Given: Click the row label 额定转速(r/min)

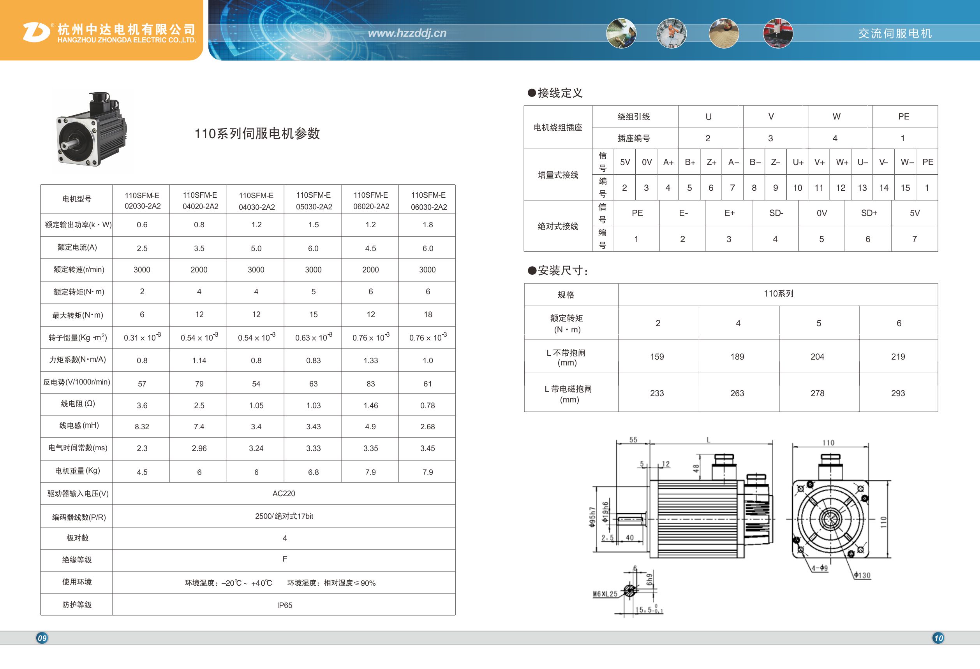Looking at the screenshot, I should pos(78,270).
